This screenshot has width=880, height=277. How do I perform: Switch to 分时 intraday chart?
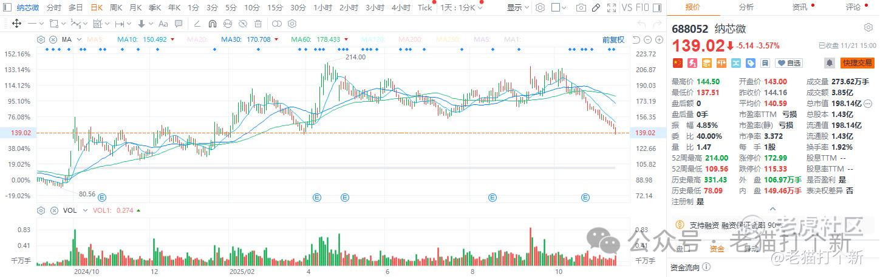pos(53,8)
